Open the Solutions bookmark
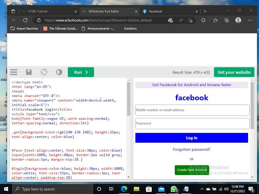Screen dimensions: 259x194 click(130, 28)
